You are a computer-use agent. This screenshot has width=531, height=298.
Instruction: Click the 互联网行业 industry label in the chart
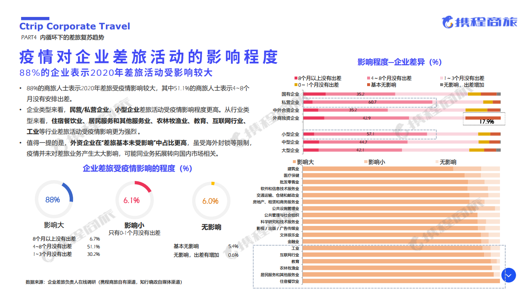pyautogui.click(x=289, y=255)
